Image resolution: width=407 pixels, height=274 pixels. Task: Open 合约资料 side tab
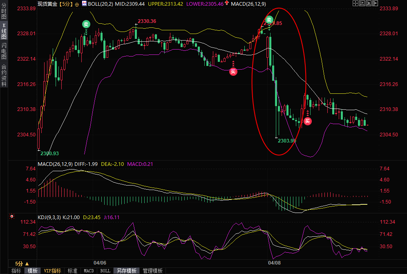pos(4,75)
